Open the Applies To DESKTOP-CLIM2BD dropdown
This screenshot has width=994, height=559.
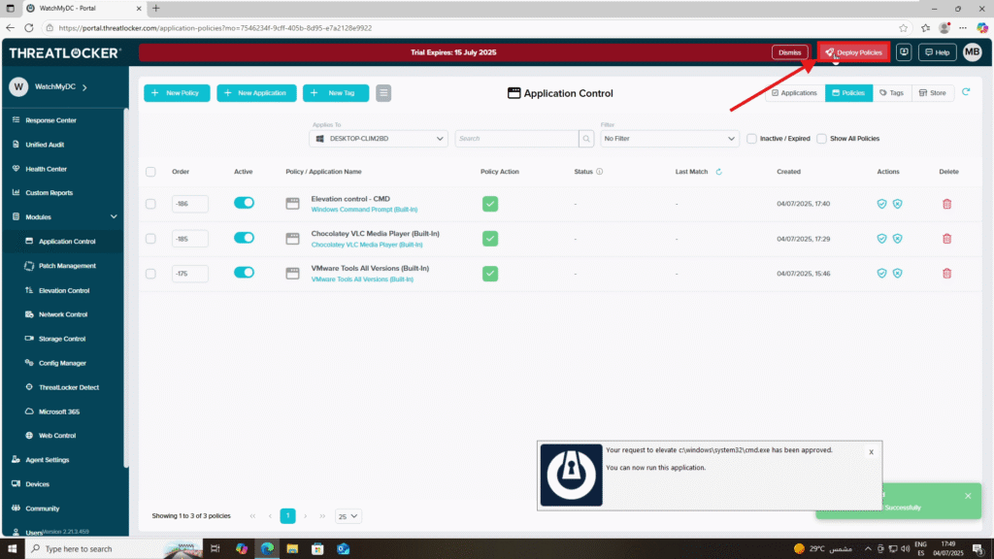(379, 139)
